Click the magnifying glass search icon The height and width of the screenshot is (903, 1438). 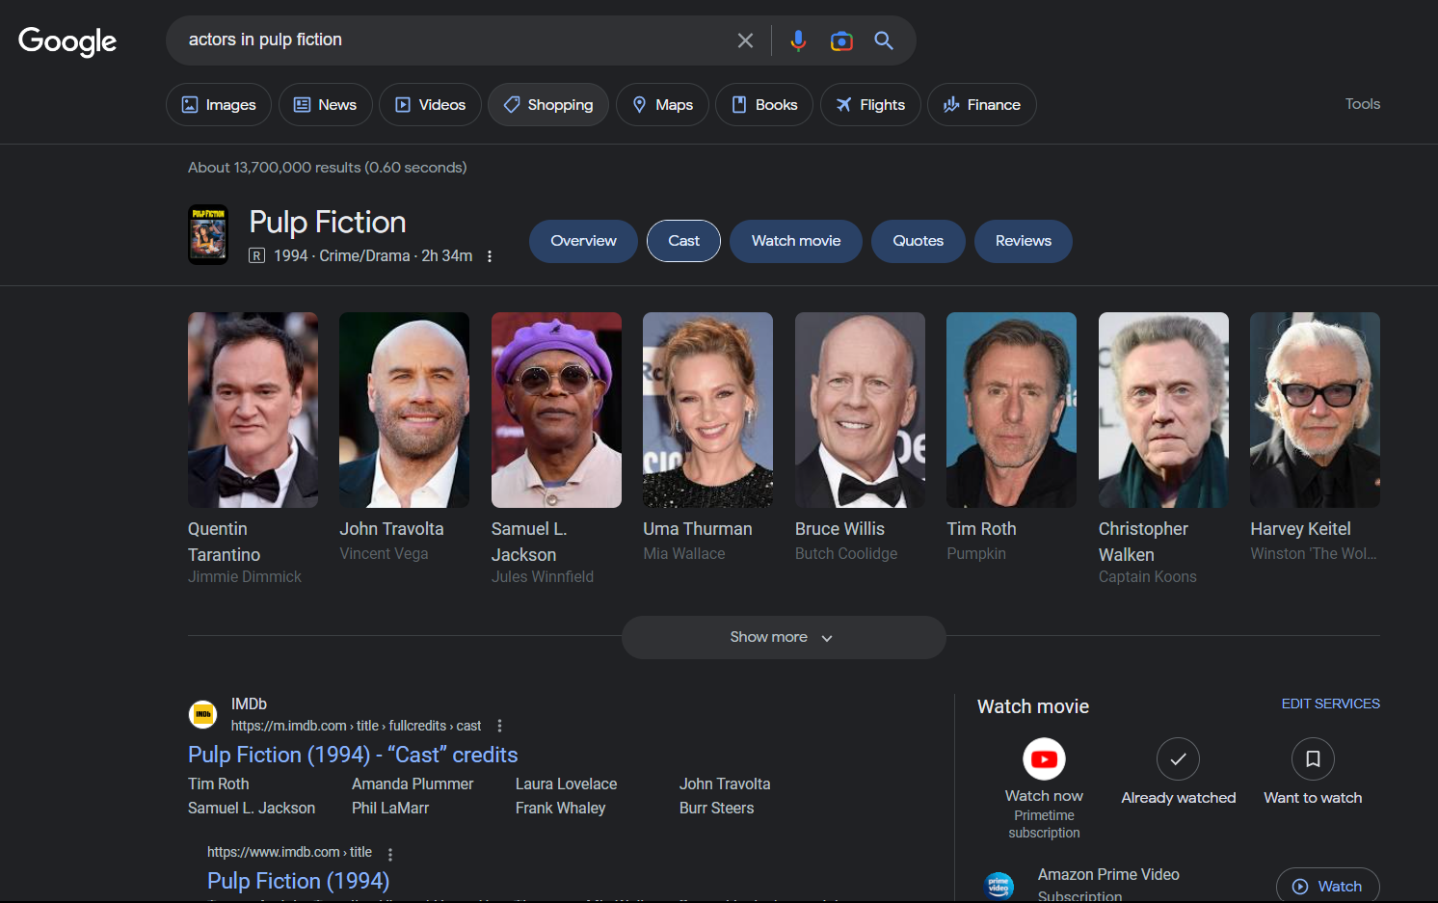[884, 40]
